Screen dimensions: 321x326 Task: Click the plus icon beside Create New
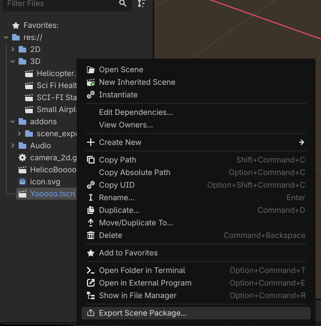click(x=91, y=142)
